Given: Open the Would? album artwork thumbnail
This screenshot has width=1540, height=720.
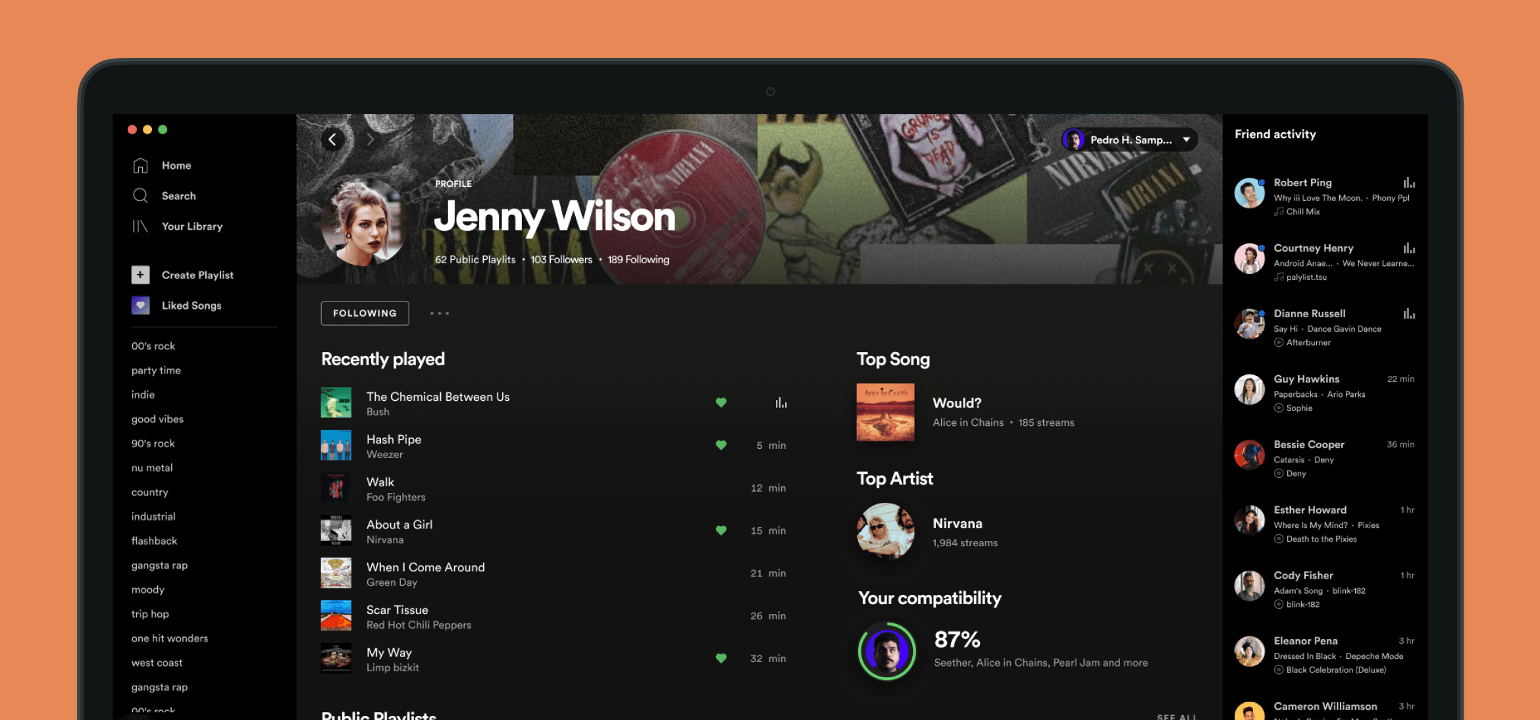Looking at the screenshot, I should (885, 412).
